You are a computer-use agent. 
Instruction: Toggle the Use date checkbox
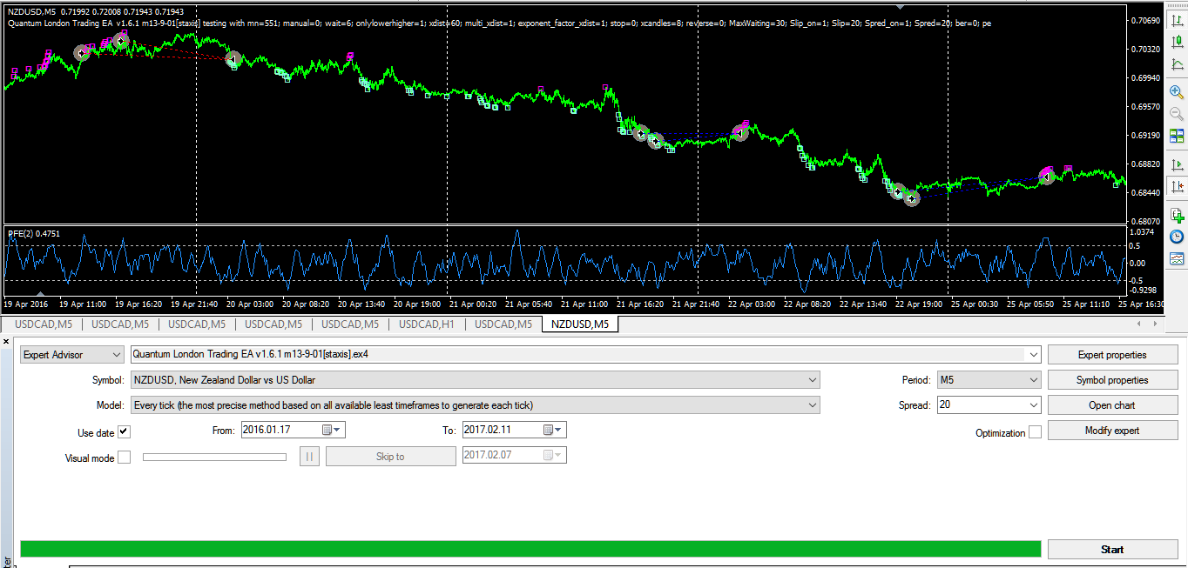click(124, 432)
